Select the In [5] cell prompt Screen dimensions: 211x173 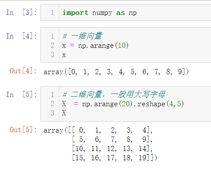22,94
